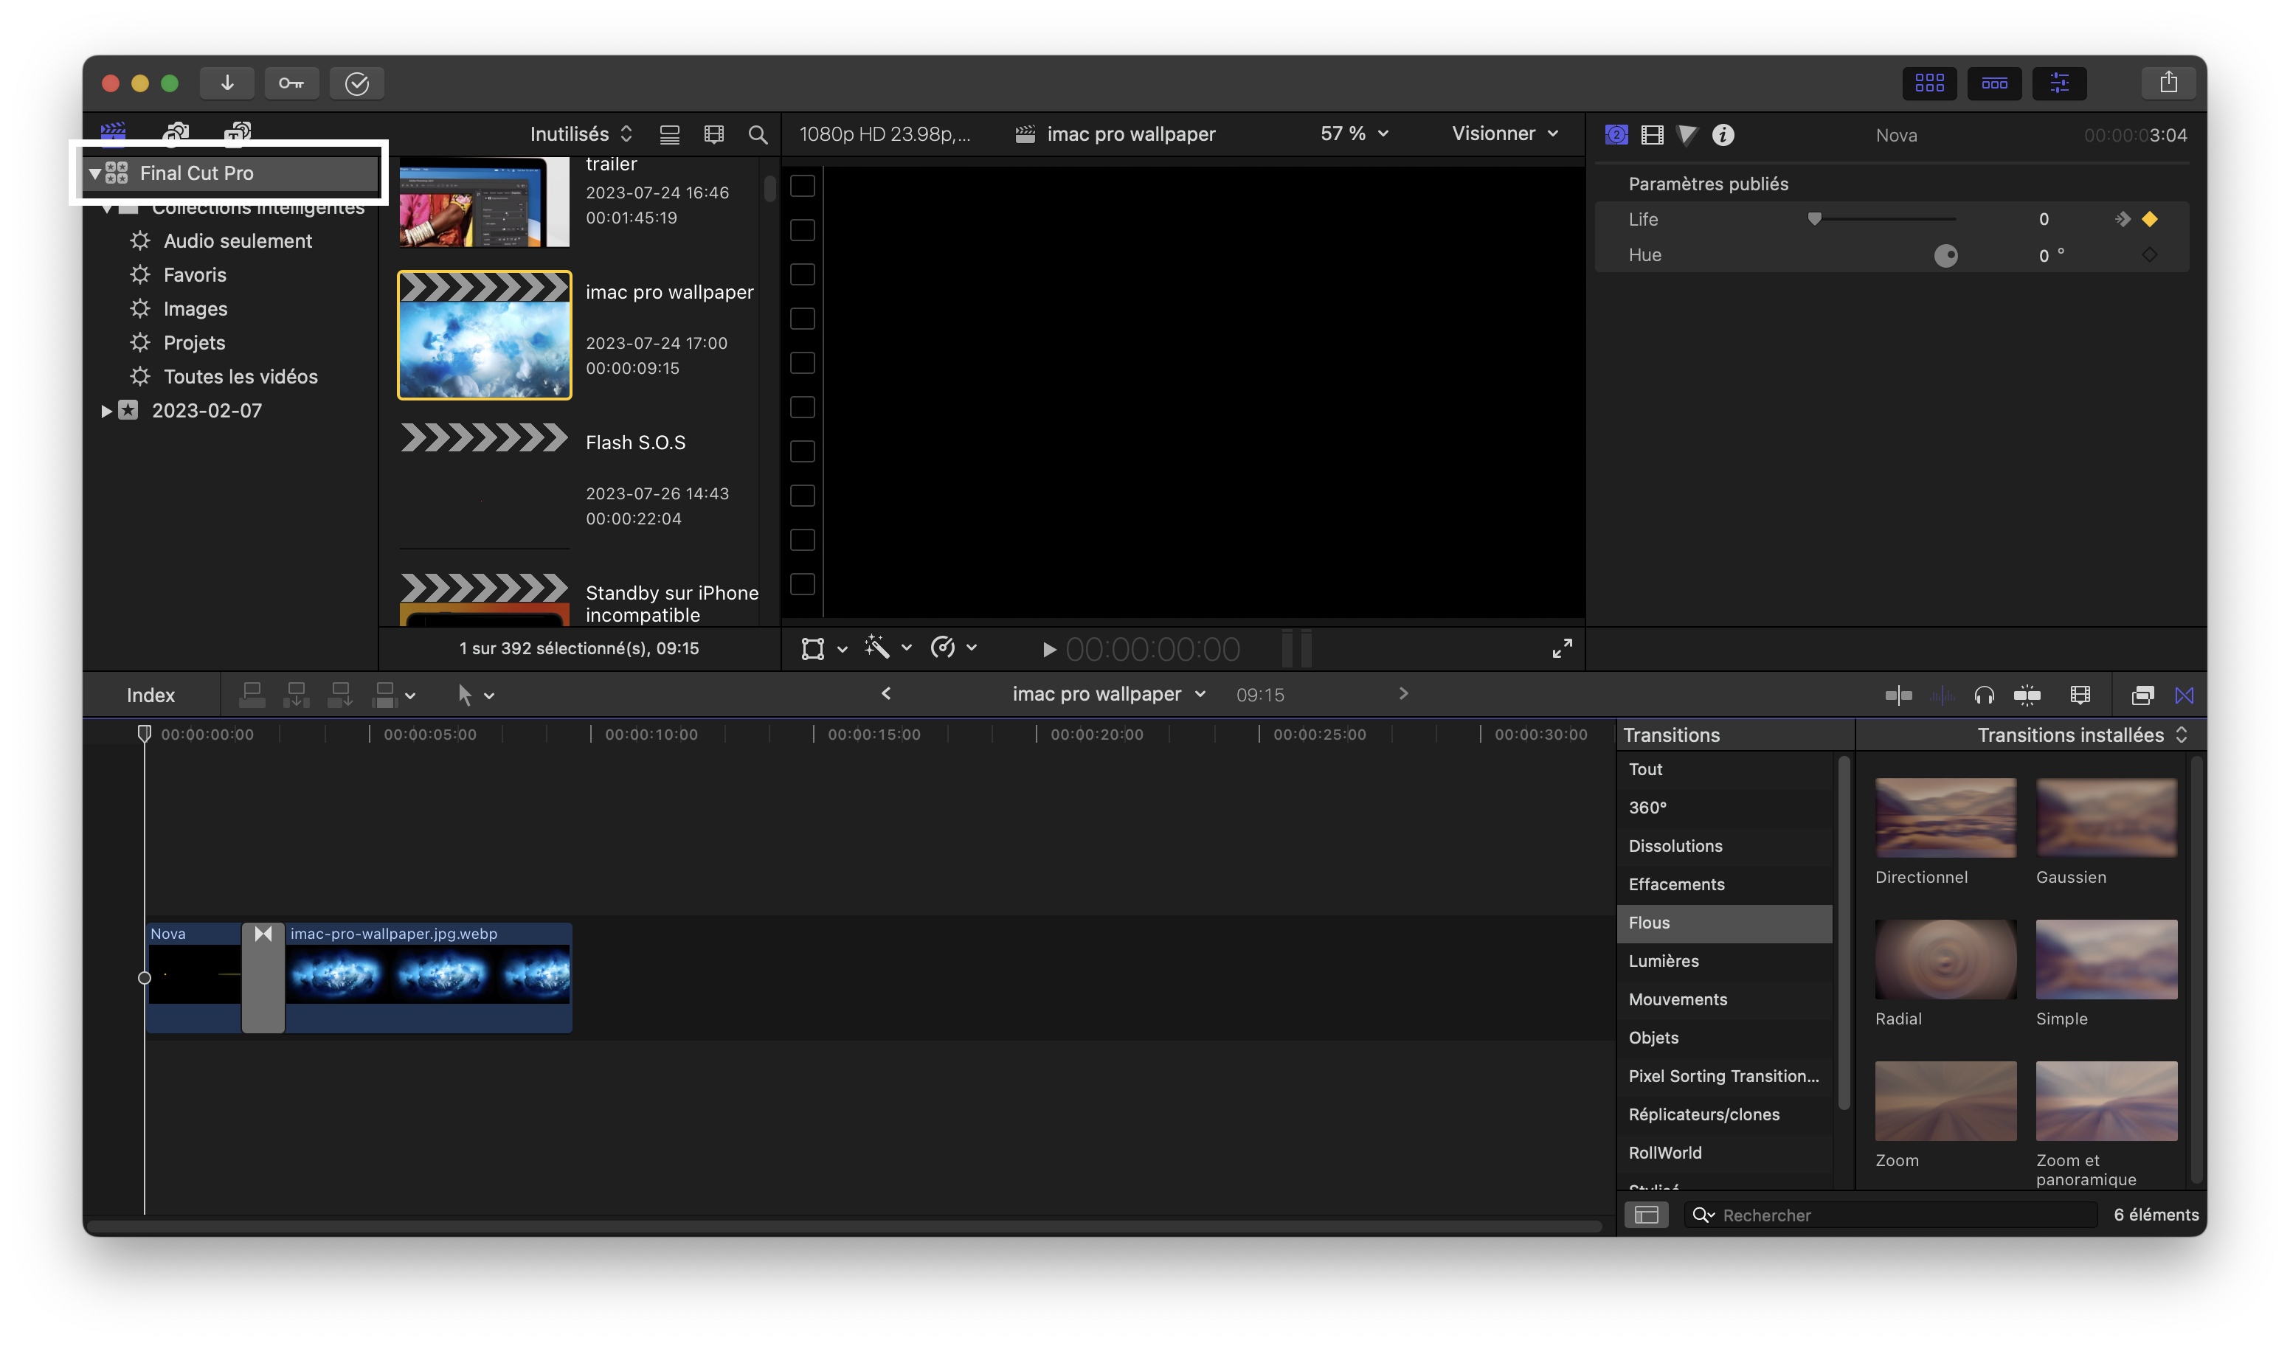
Task: Click the browser search magnifier icon
Action: tap(757, 135)
